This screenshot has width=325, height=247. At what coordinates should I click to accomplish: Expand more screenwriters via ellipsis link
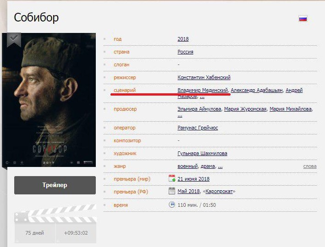[202, 97]
